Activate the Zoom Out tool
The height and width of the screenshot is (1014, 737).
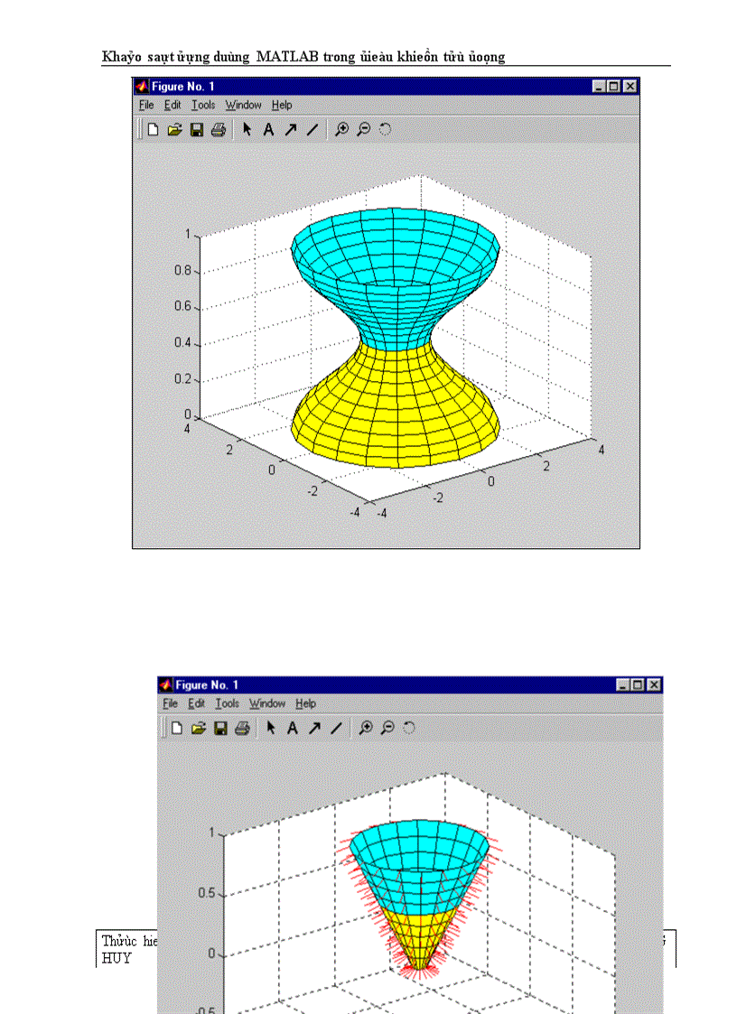[363, 129]
